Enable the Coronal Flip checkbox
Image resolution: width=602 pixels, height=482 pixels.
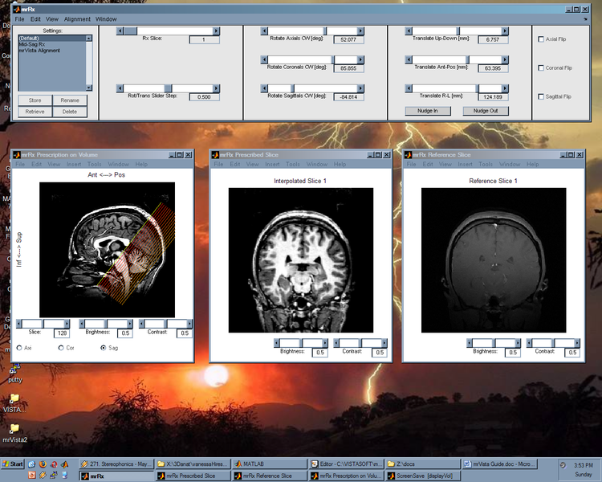(541, 67)
